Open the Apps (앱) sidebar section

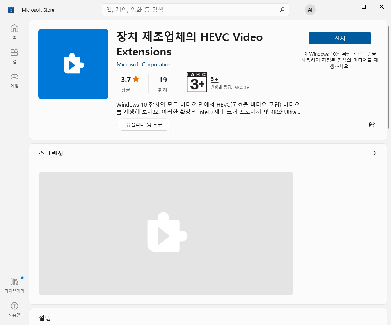[14, 56]
